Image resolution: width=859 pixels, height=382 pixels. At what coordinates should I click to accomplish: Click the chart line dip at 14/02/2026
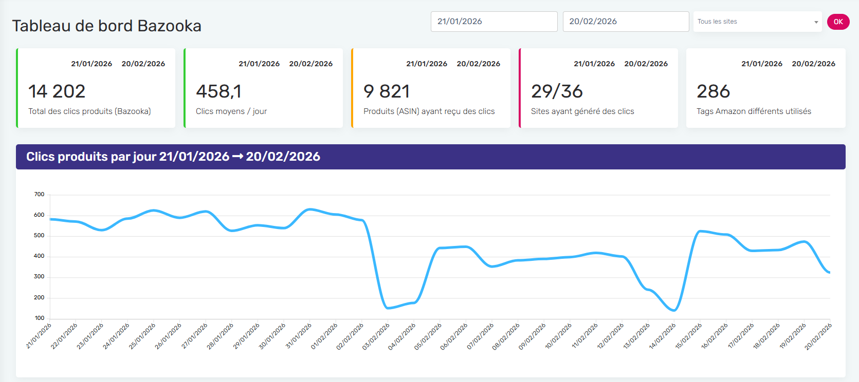(674, 310)
